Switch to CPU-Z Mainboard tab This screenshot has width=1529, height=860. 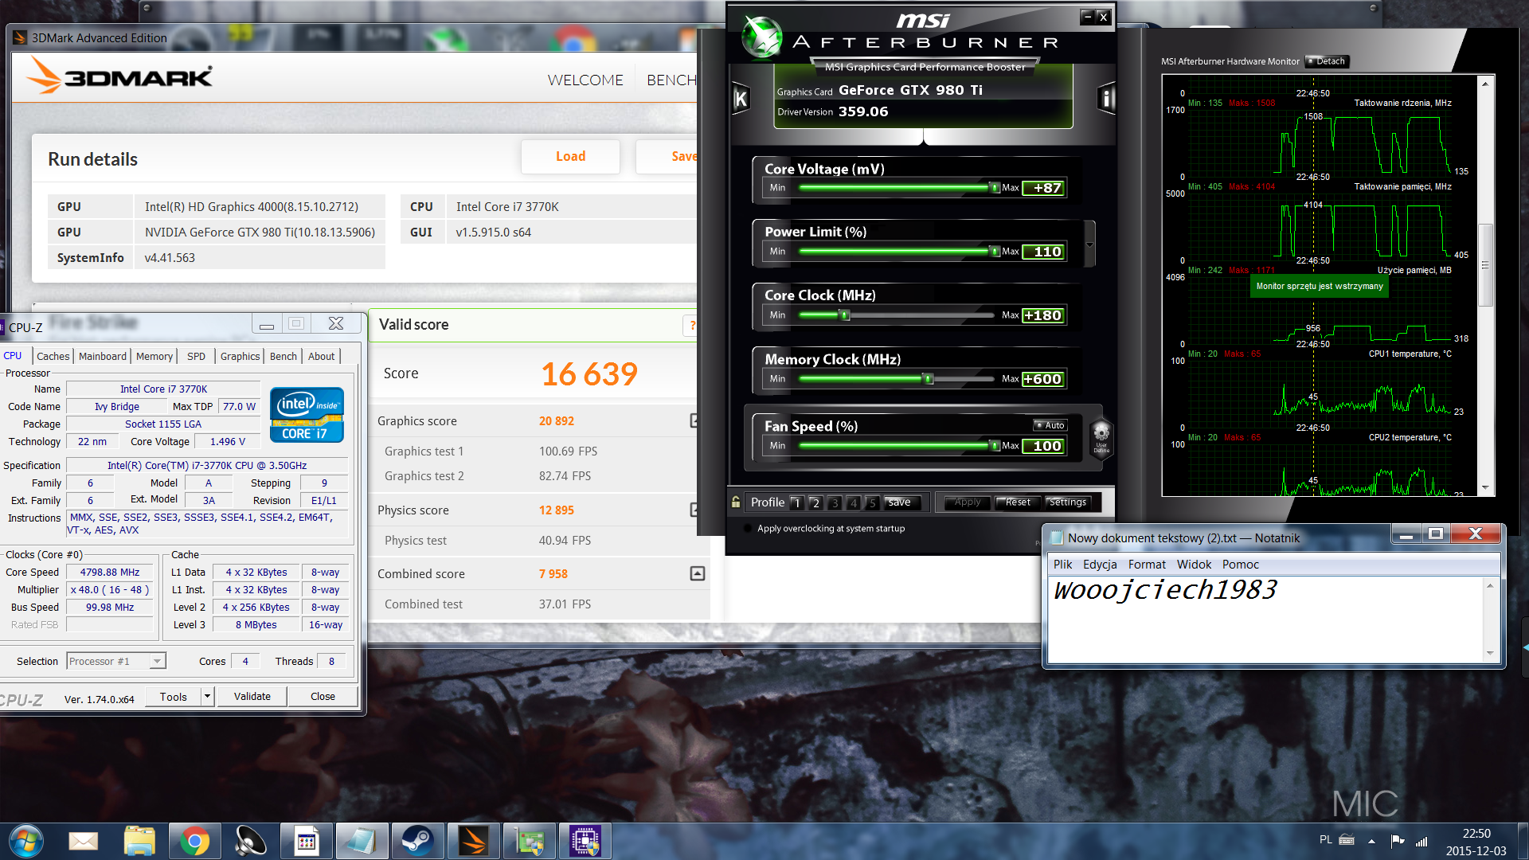103,356
